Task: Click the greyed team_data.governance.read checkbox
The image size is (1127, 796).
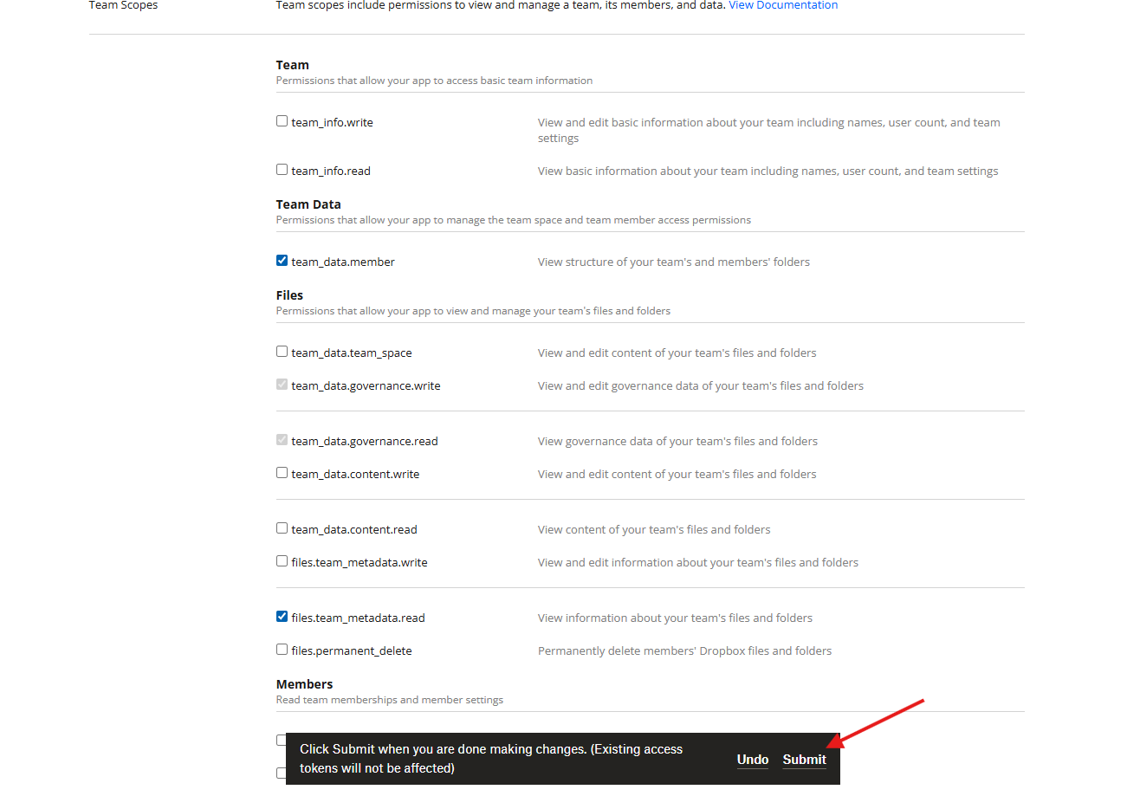Action: (x=282, y=440)
